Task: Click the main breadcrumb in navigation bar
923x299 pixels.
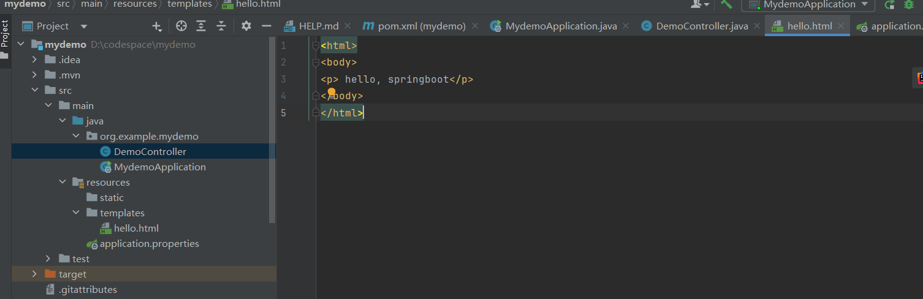Action: pyautogui.click(x=92, y=4)
